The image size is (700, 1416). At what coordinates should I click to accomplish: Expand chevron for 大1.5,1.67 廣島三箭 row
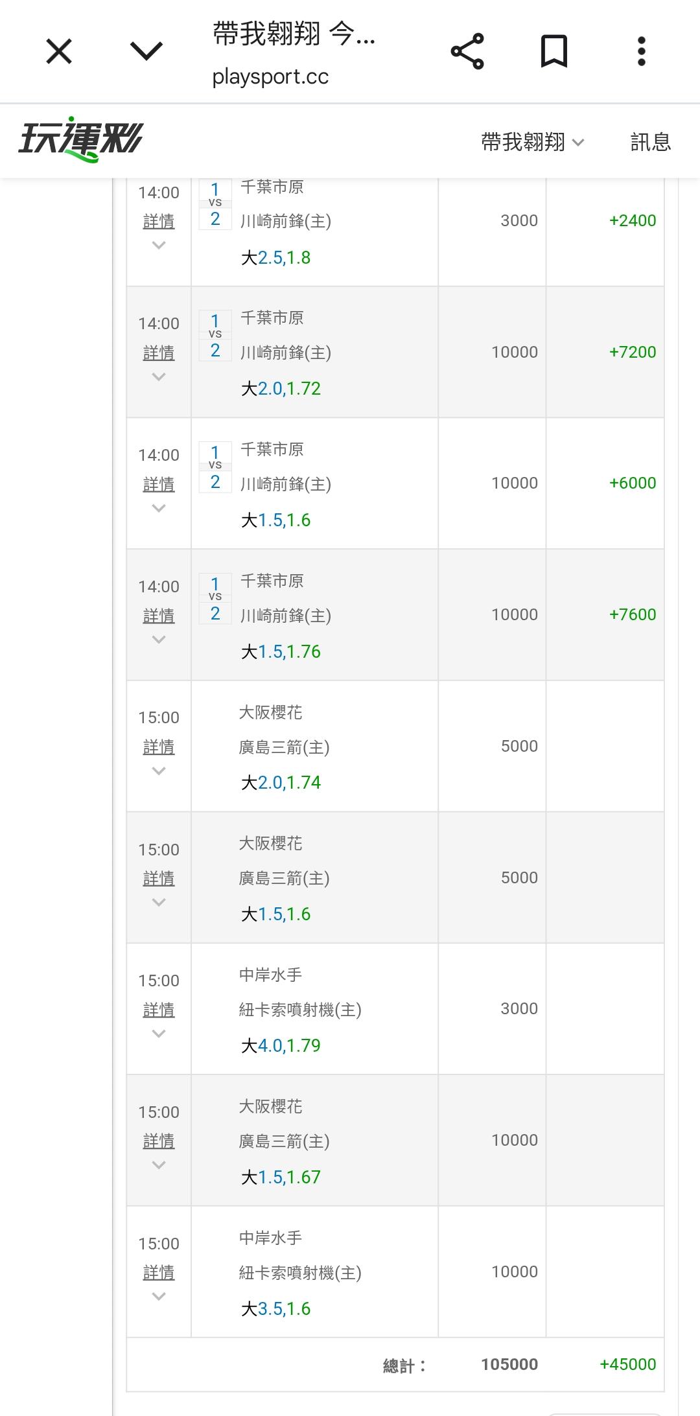click(159, 1165)
